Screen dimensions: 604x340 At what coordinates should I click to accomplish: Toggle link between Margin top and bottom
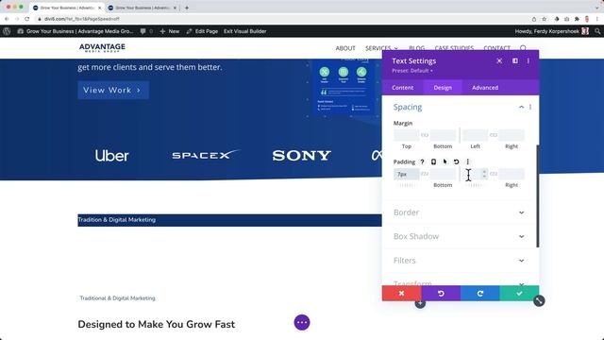[425, 135]
